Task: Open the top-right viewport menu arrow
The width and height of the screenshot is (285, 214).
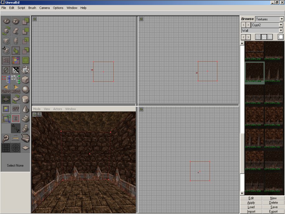Action: pos(141,19)
